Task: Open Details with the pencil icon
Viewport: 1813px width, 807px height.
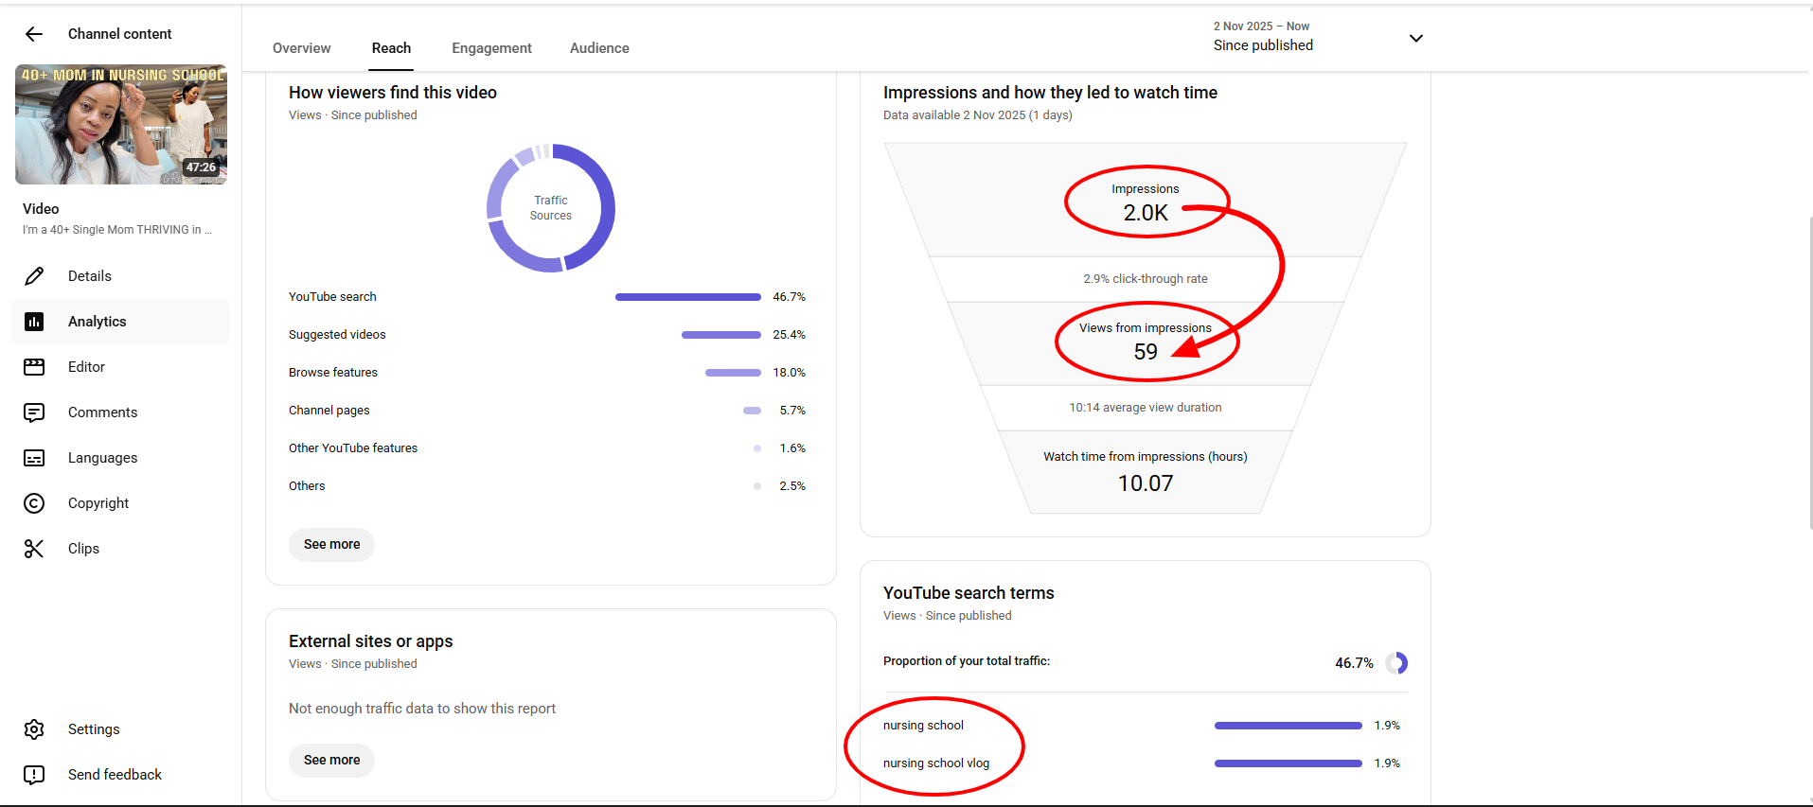Action: coord(34,276)
